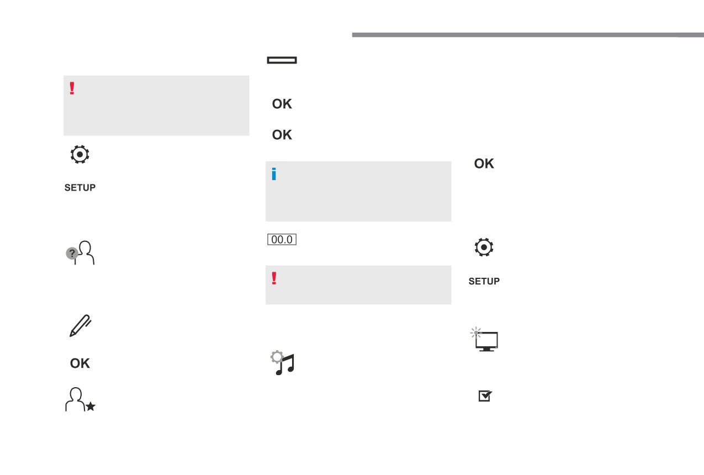Click OK in the column containing the checkbox icon

(x=484, y=164)
